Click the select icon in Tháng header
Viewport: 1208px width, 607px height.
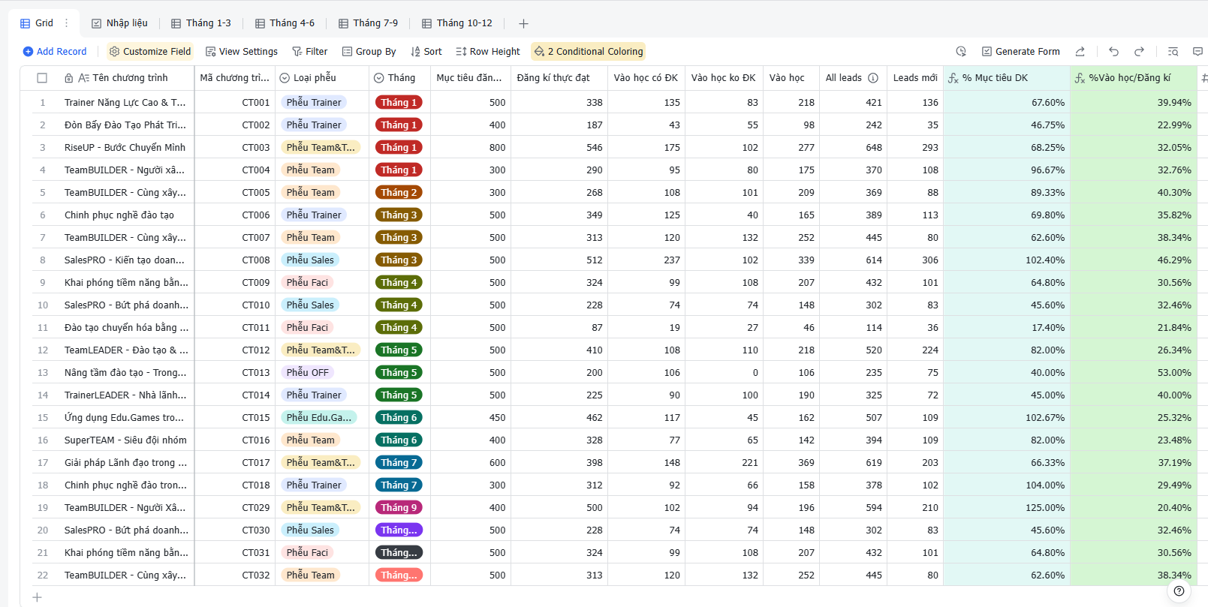tap(379, 78)
